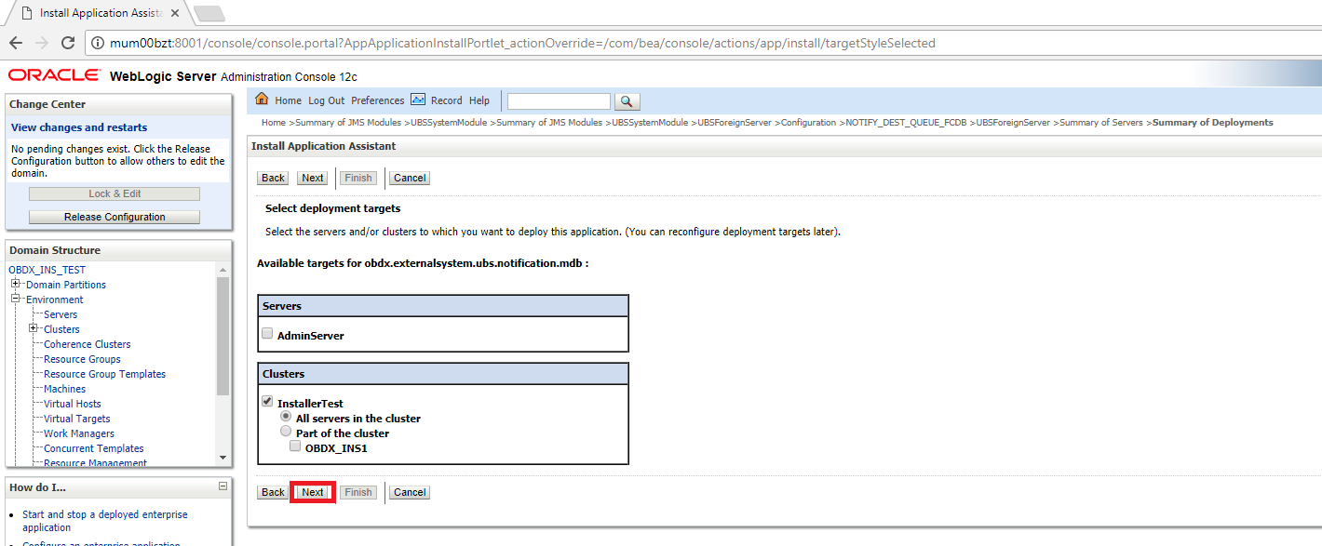1322x546 pixels.
Task: Open Start and stop deployed application help
Action: click(104, 521)
